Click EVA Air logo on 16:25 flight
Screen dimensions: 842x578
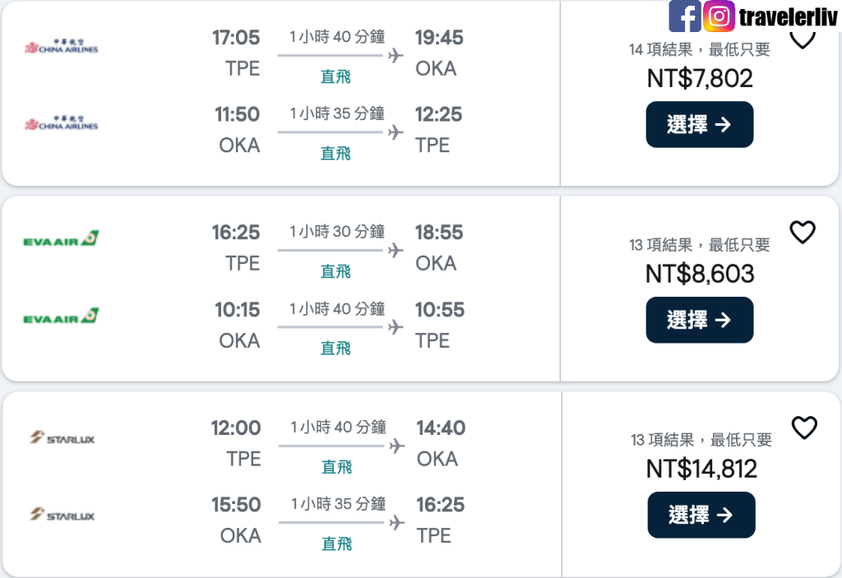pyautogui.click(x=61, y=238)
